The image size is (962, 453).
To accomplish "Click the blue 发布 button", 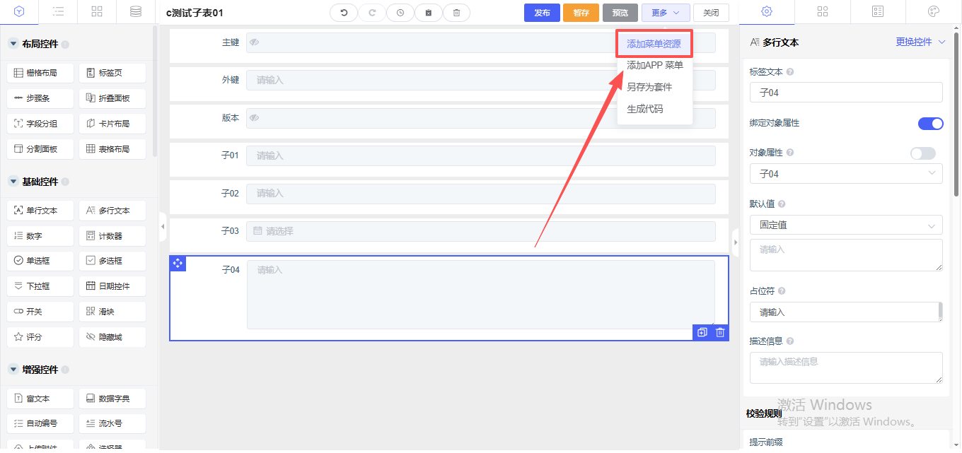I will tap(542, 13).
